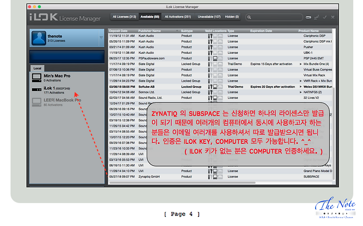Click the transfer license icon in the toolbar

(317, 17)
